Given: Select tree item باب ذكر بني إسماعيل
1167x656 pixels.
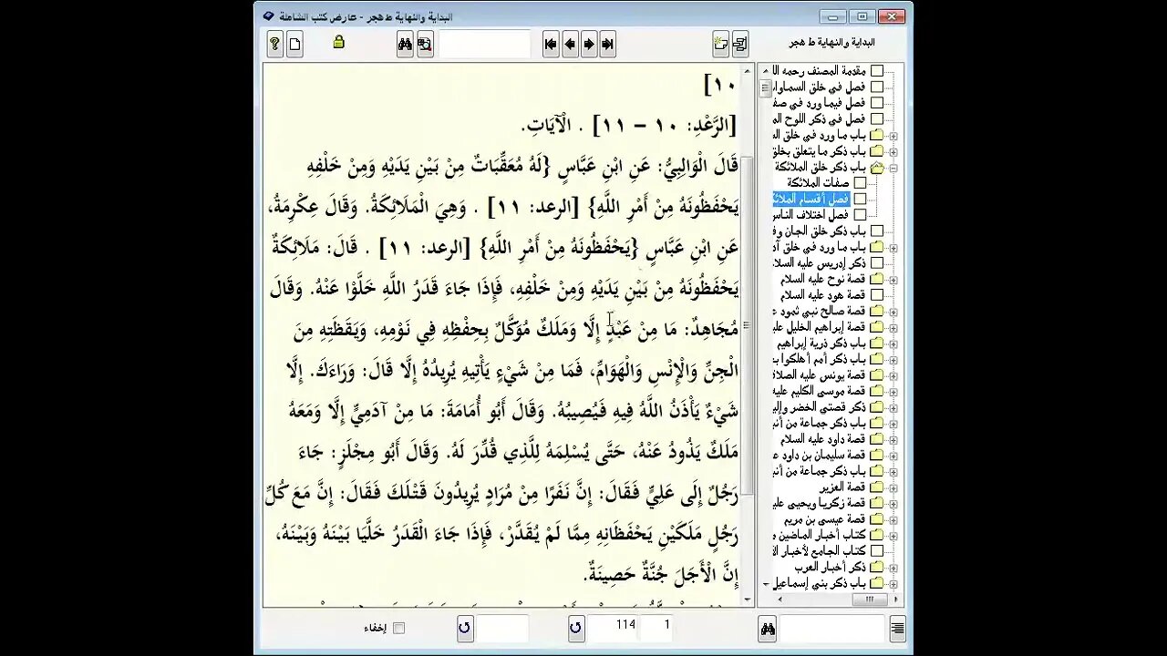Looking at the screenshot, I should point(820,582).
